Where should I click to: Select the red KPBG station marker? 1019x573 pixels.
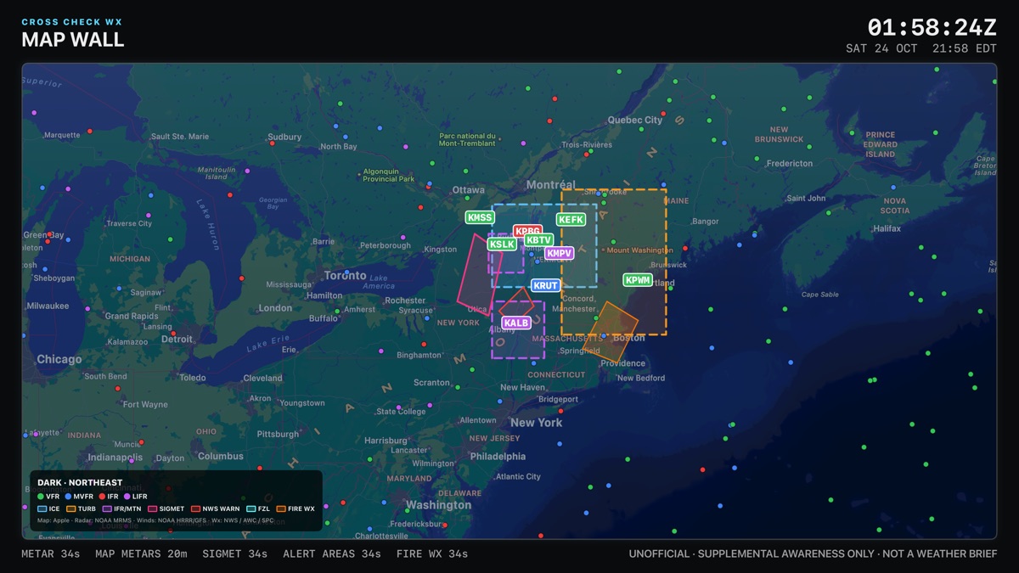point(527,231)
